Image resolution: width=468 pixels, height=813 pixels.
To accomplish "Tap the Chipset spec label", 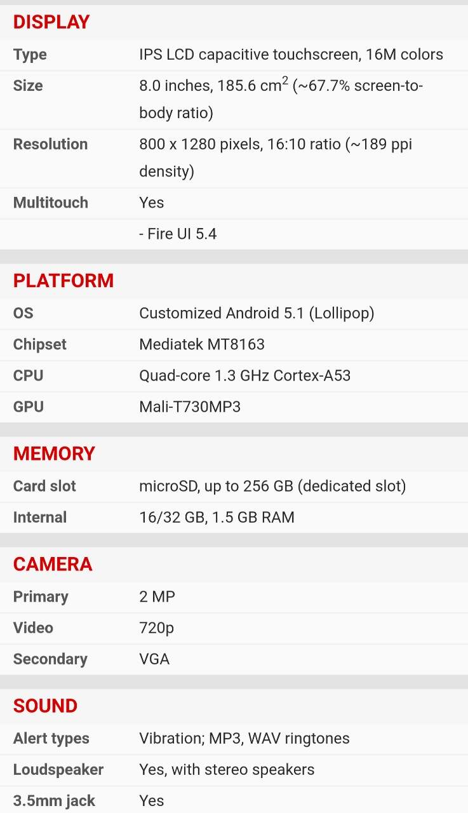I will coord(39,344).
